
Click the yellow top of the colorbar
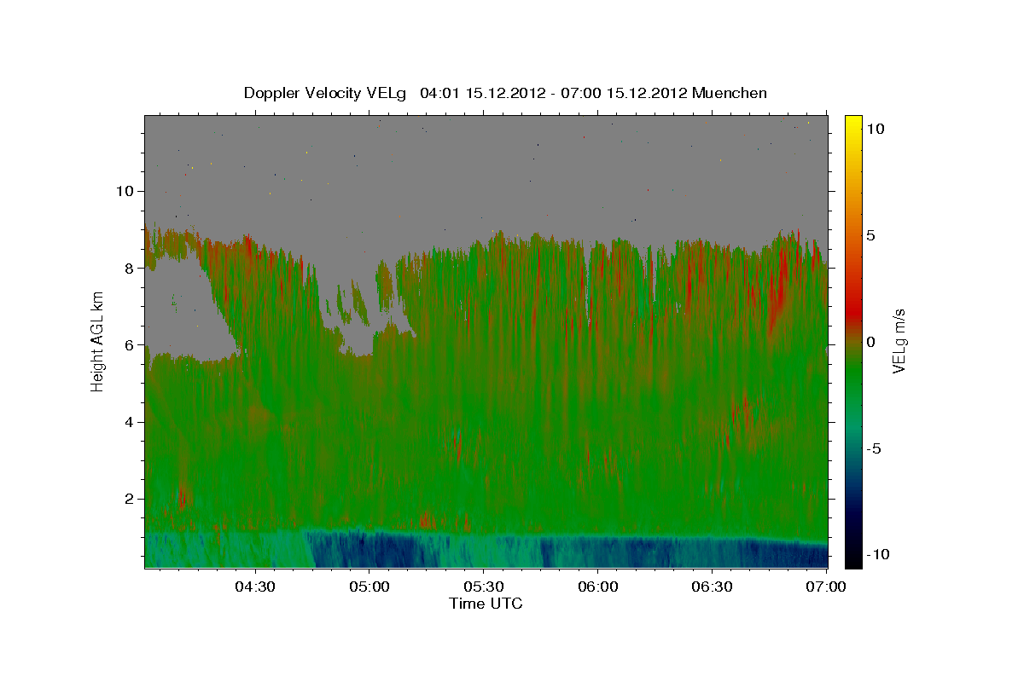[x=853, y=122]
